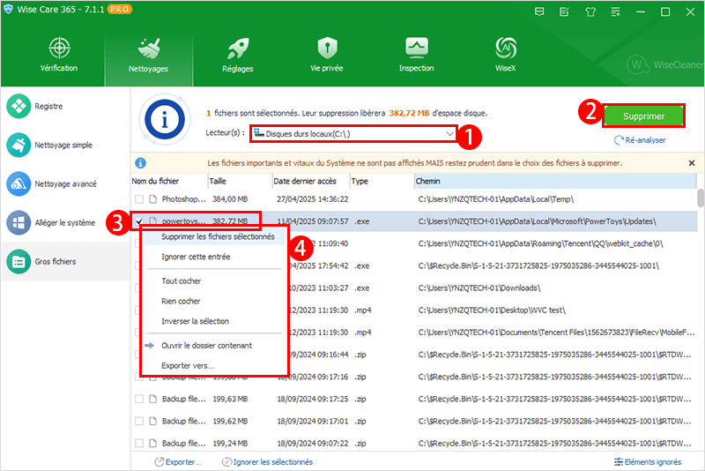Screen dimensions: 705x471
Task: Click the green Supprimer button
Action: point(643,116)
